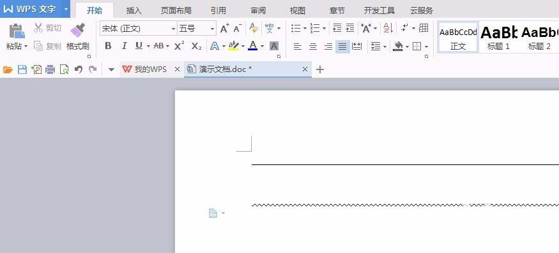The height and width of the screenshot is (253, 559).
Task: Print the document with printer icon
Action: [x=50, y=69]
